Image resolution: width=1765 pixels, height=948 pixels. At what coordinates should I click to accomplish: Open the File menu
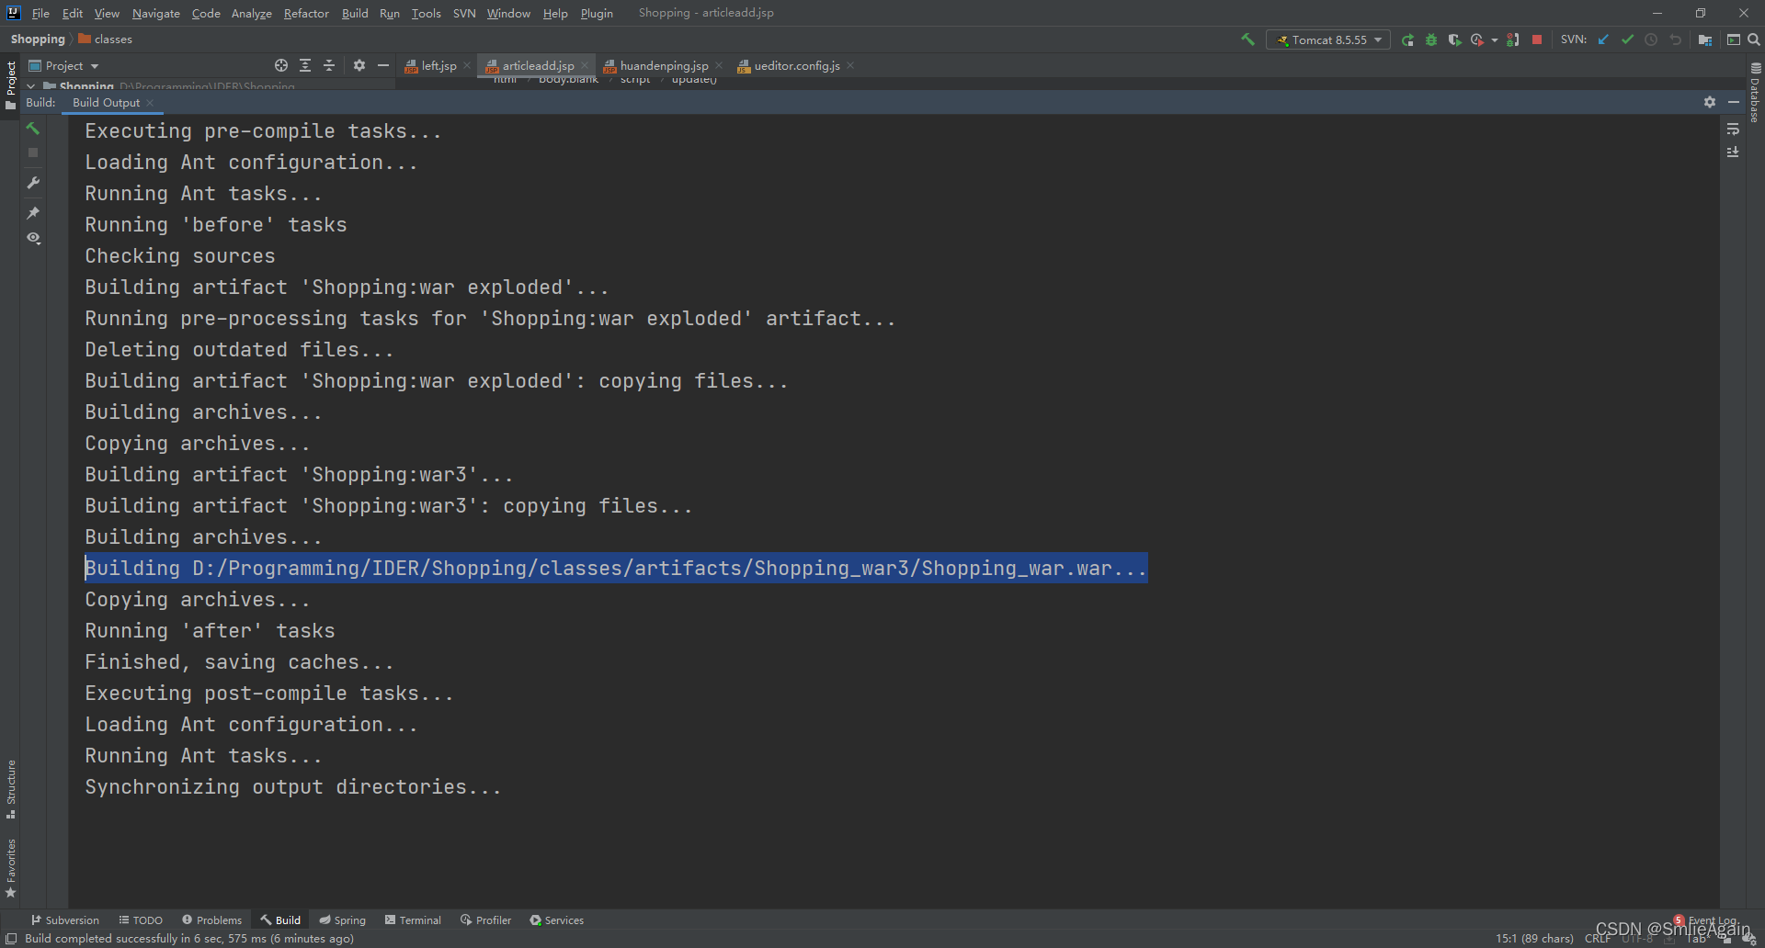coord(40,13)
